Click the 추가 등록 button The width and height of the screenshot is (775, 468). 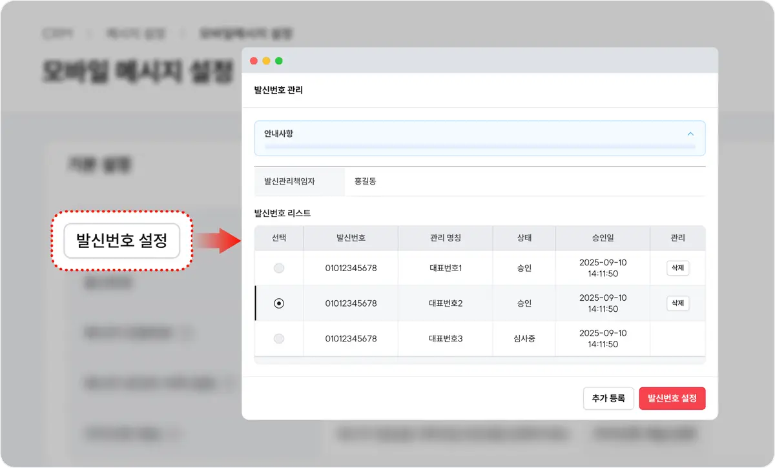tap(608, 398)
